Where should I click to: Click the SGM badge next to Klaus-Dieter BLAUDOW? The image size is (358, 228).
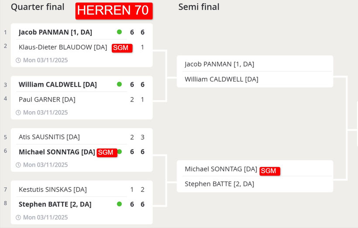click(122, 48)
